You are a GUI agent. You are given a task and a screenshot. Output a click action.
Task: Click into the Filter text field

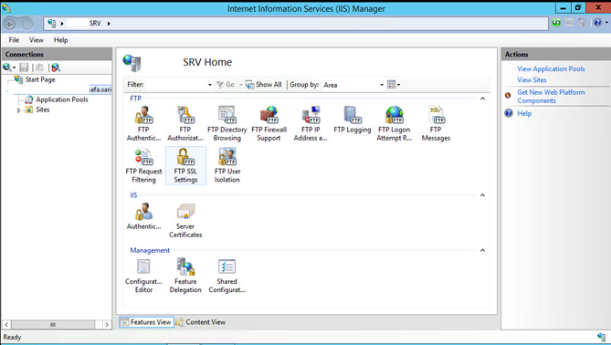pyautogui.click(x=175, y=85)
